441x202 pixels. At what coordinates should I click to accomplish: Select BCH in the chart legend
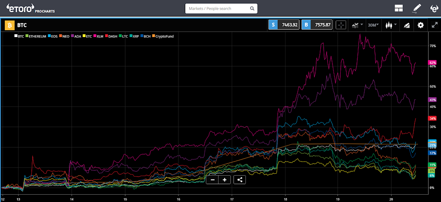click(x=146, y=36)
